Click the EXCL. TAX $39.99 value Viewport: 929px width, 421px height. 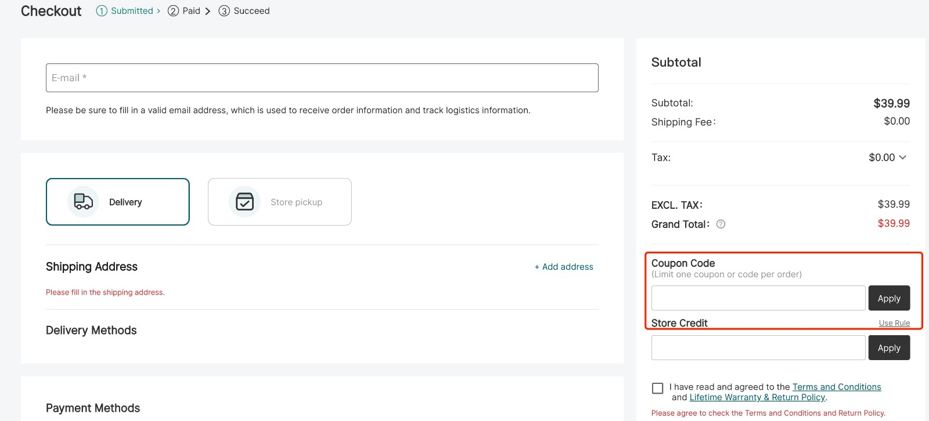[894, 204]
